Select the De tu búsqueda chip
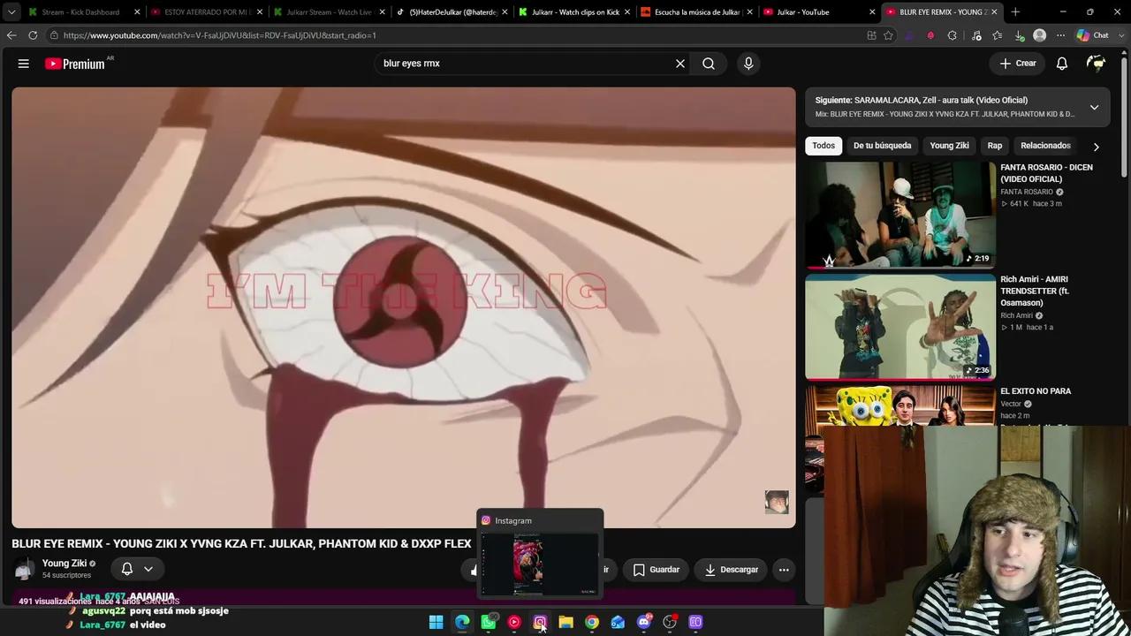The image size is (1131, 636). (882, 146)
